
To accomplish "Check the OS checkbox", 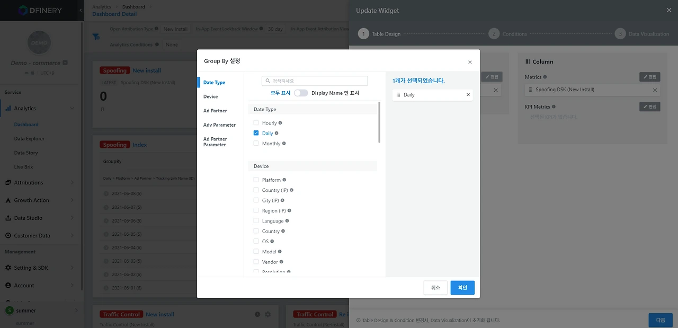I will tap(256, 242).
